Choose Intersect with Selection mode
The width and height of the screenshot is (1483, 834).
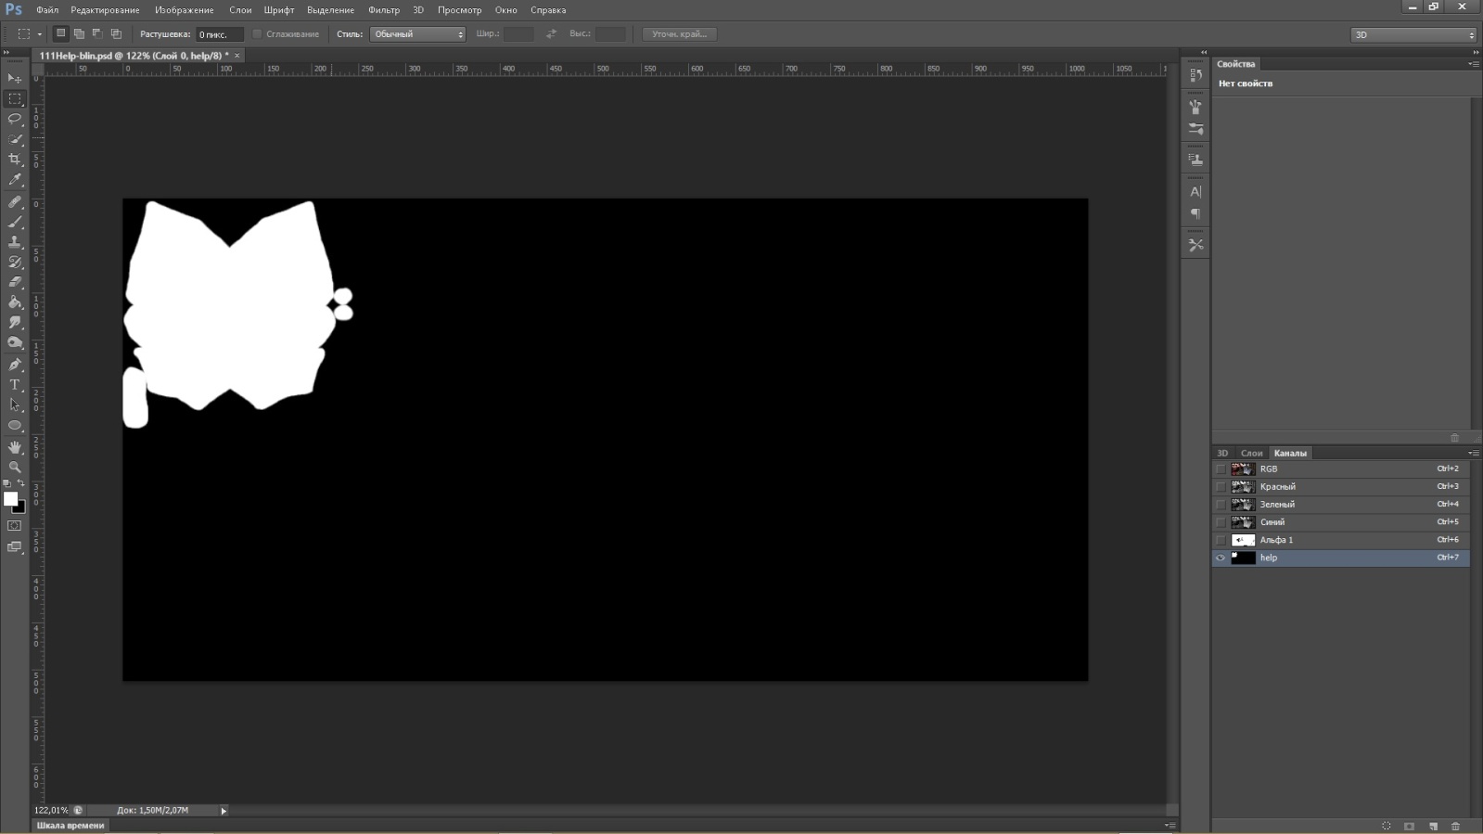(116, 33)
